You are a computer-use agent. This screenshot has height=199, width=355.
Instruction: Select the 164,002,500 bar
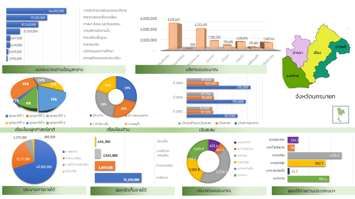36,11
